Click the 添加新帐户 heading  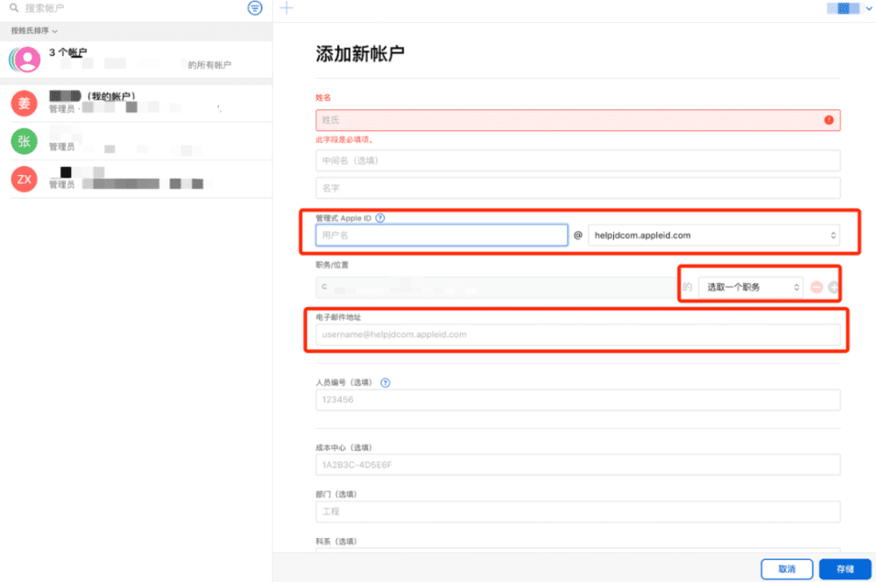pyautogui.click(x=360, y=53)
